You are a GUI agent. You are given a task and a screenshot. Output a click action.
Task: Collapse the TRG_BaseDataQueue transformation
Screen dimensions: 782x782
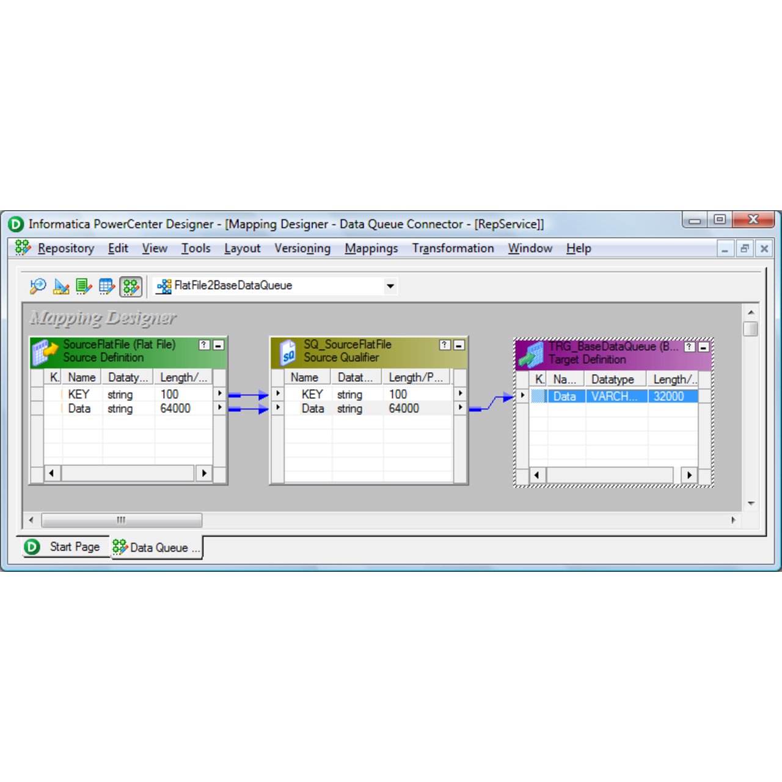(703, 346)
